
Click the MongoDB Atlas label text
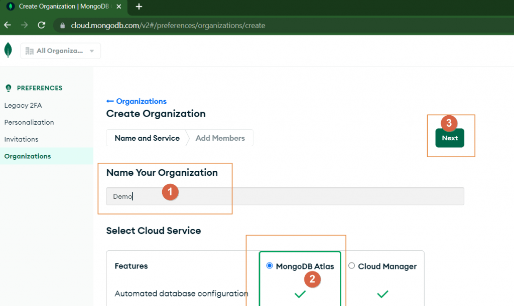(x=305, y=266)
